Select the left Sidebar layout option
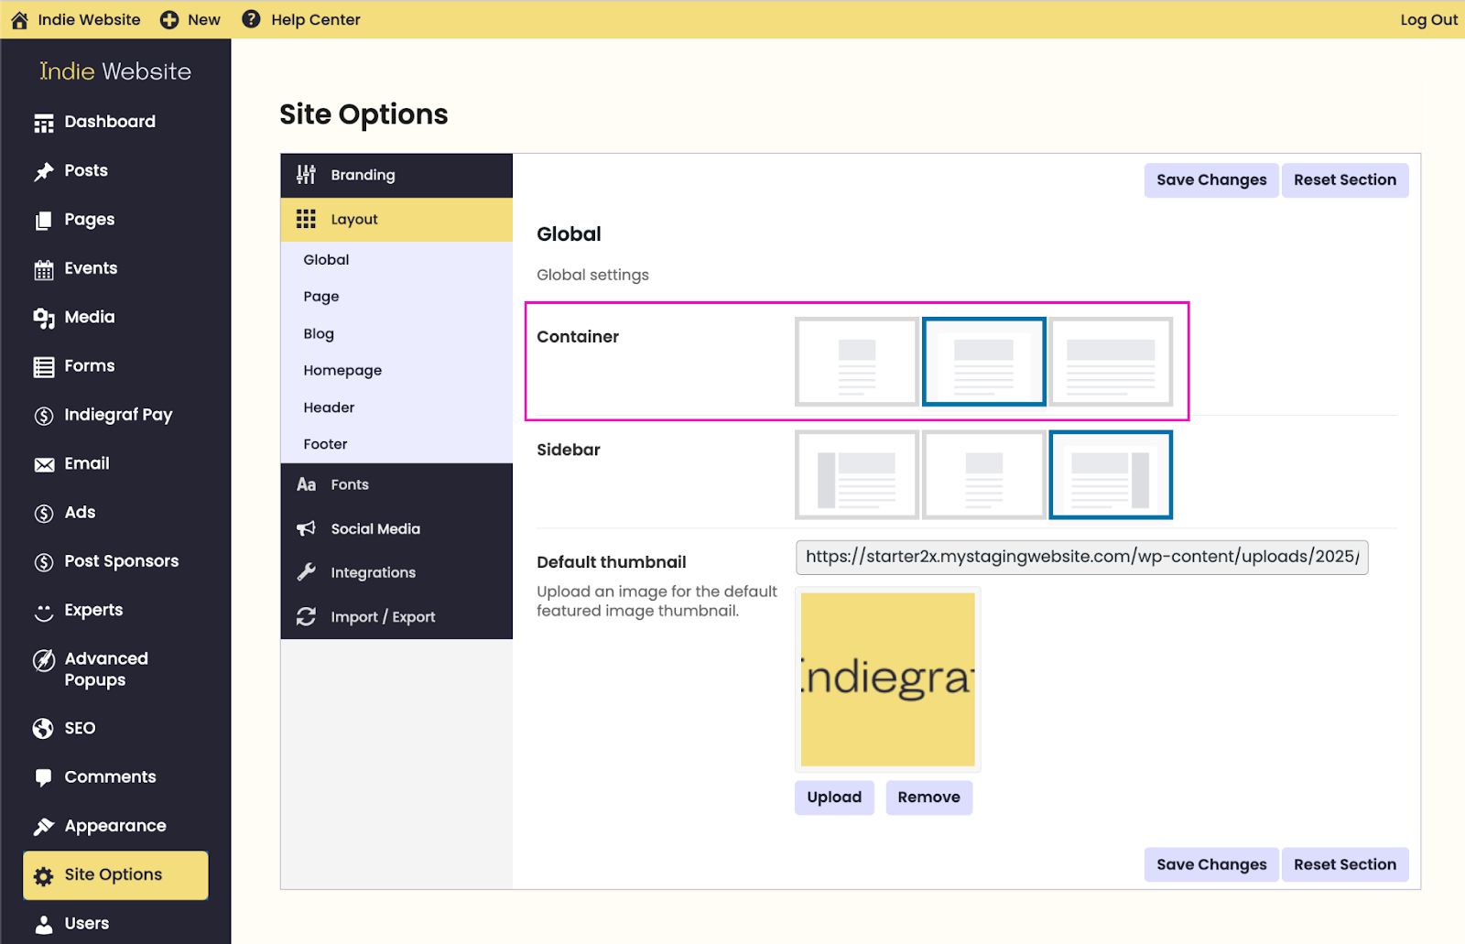1465x944 pixels. pyautogui.click(x=856, y=474)
